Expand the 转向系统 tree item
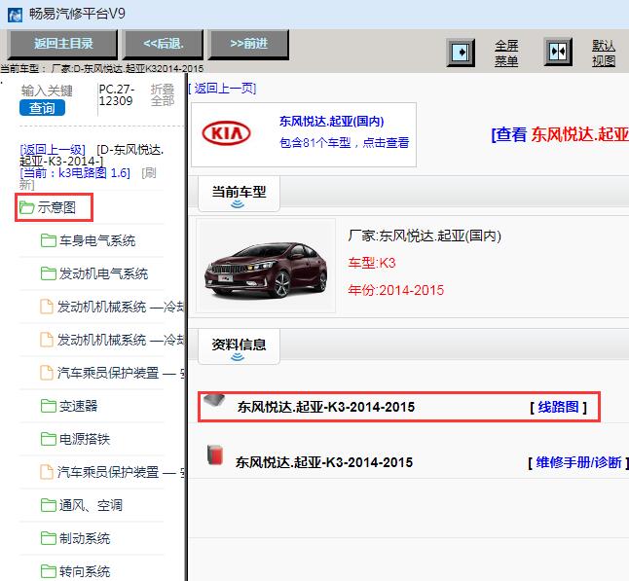This screenshot has width=629, height=581. (x=85, y=571)
